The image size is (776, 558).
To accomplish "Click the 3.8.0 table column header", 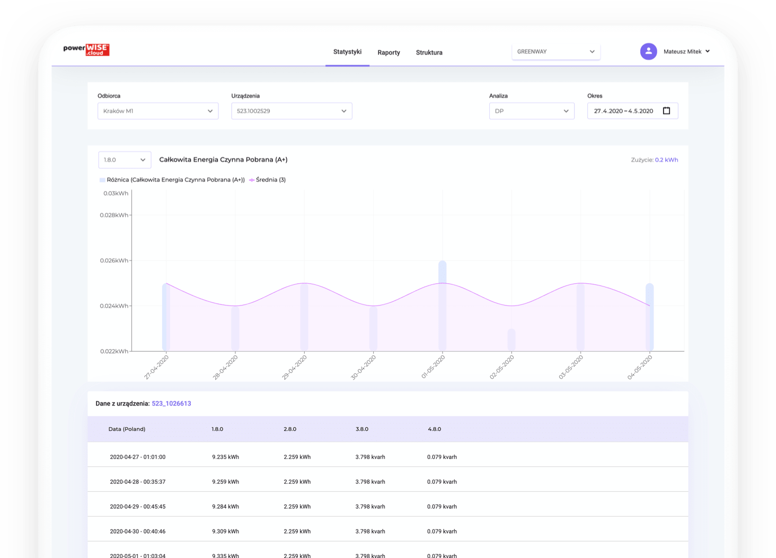I will (x=362, y=429).
